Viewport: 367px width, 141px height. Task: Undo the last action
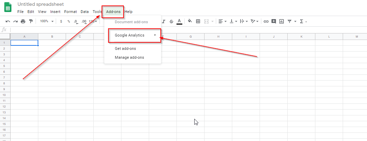(8, 22)
